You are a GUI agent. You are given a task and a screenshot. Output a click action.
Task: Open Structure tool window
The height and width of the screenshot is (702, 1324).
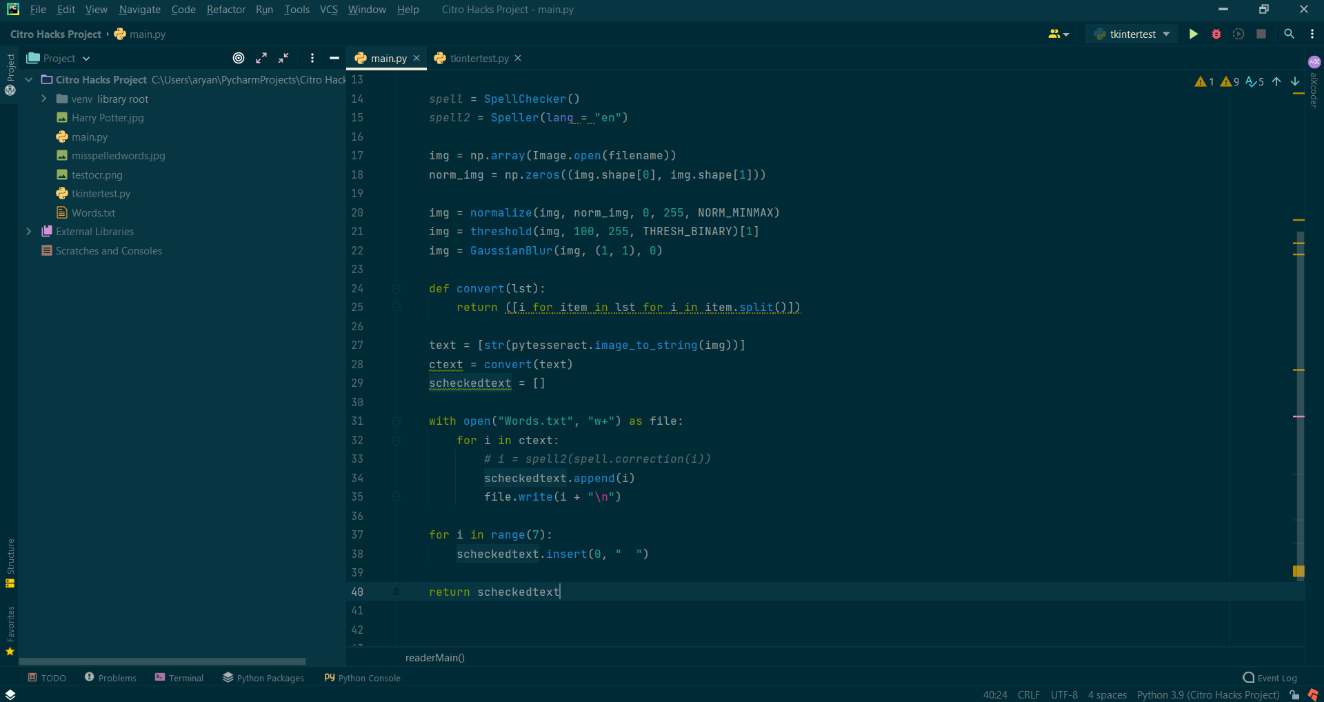pyautogui.click(x=10, y=563)
